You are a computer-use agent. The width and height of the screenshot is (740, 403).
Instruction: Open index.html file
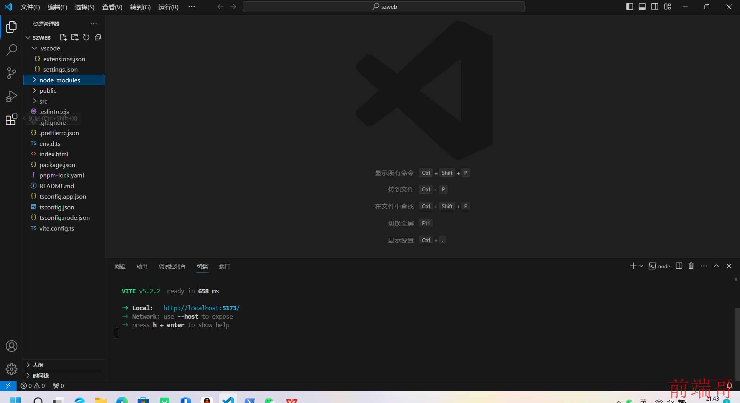point(64,154)
